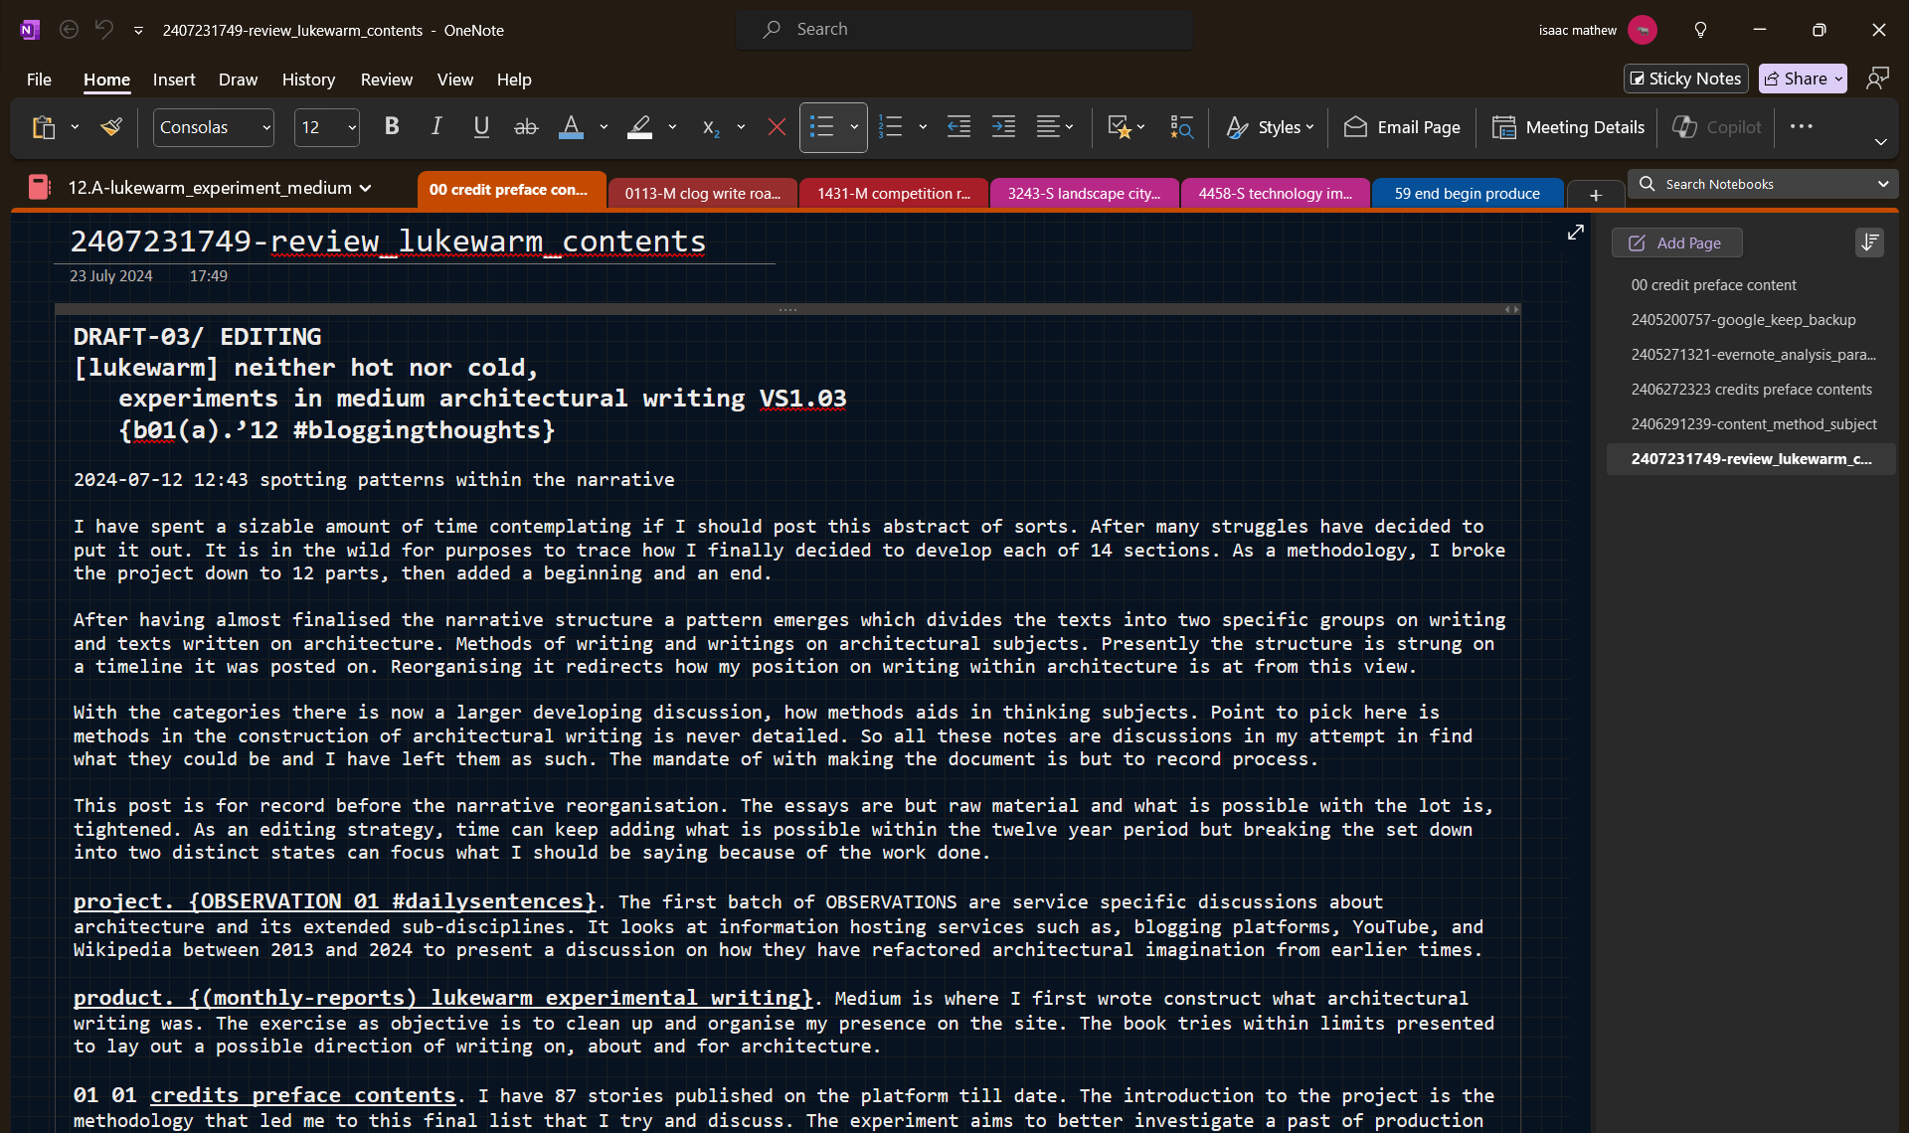Open the Insert ribbon tab

[x=174, y=80]
